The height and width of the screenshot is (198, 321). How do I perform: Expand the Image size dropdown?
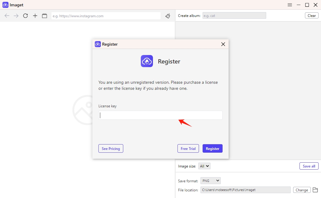tap(204, 166)
